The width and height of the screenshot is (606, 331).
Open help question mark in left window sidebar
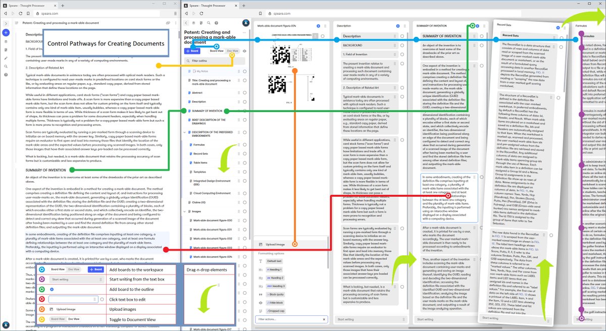pos(5,75)
